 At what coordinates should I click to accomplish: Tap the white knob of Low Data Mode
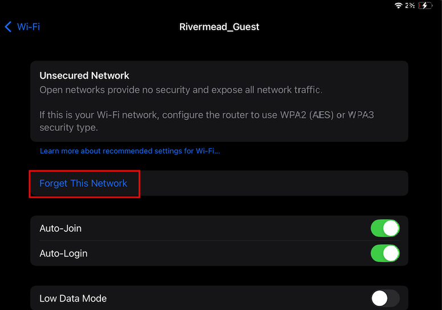tap(379, 299)
